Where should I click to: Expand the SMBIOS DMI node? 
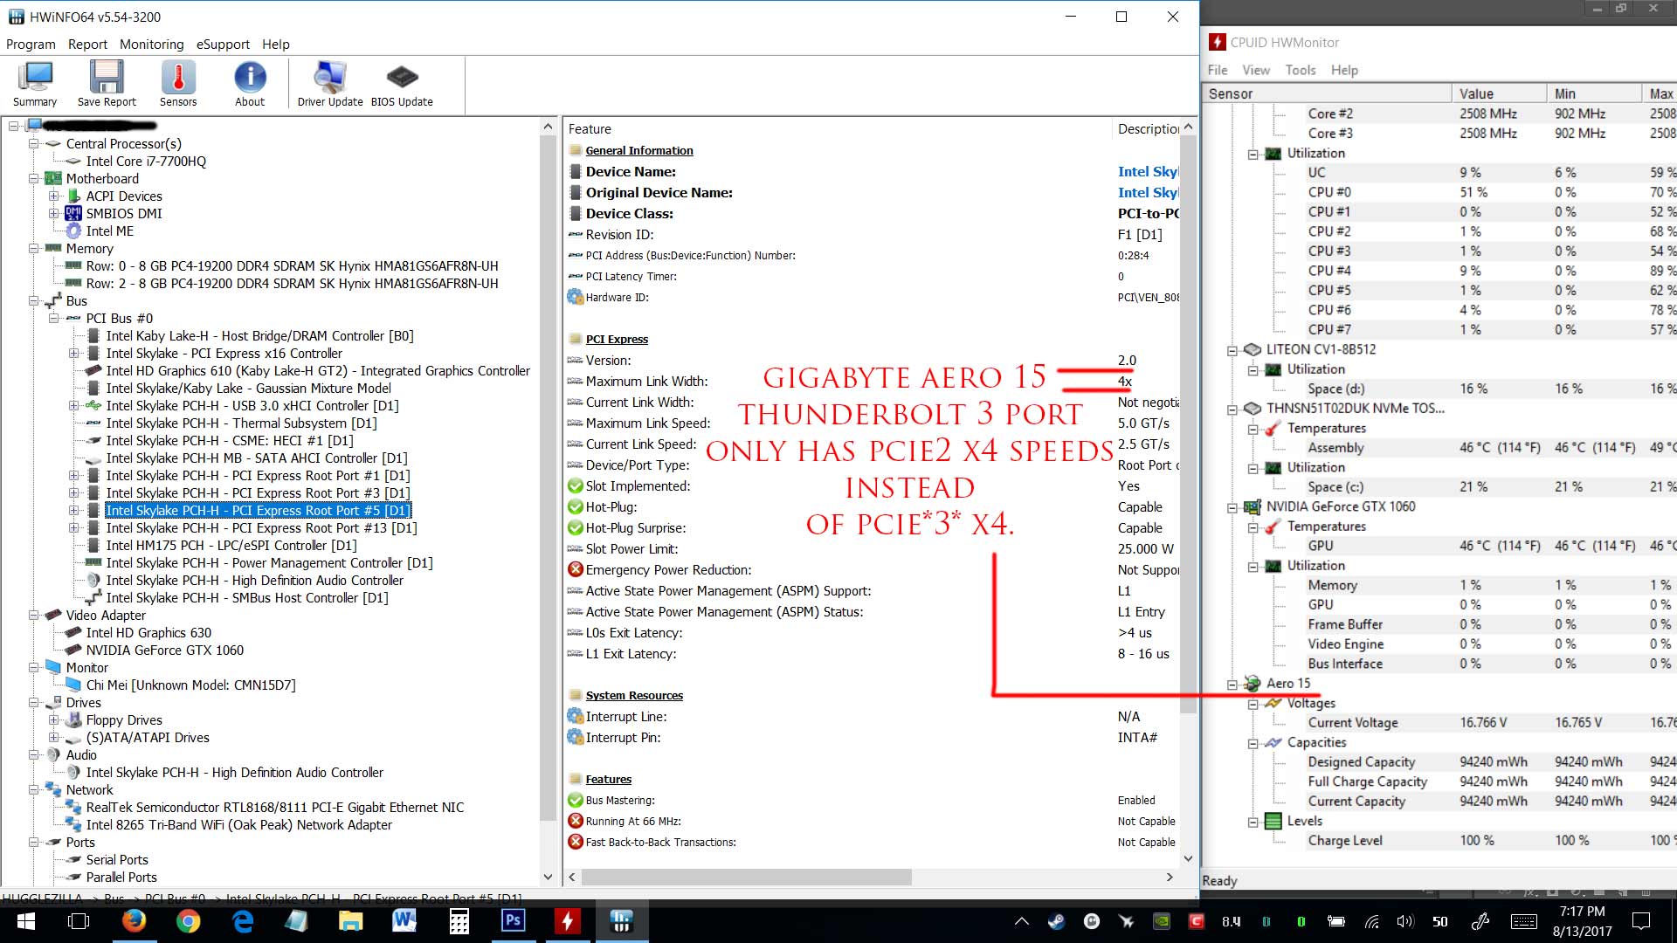[53, 214]
